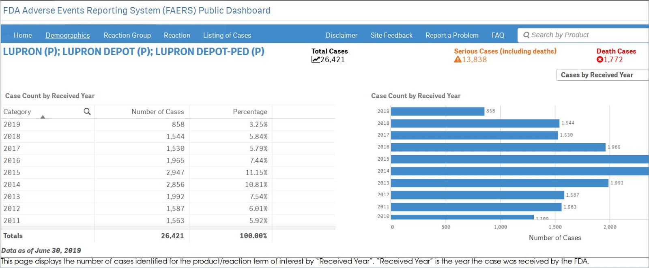Open the Disclaimer link

click(342, 35)
